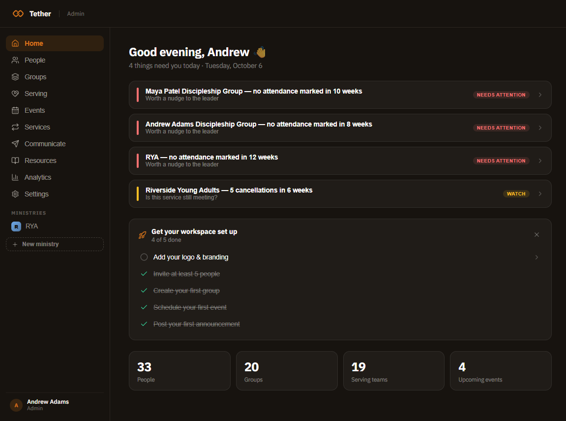
Task: Click 'Is this service still meeting?' text
Action: (181, 197)
